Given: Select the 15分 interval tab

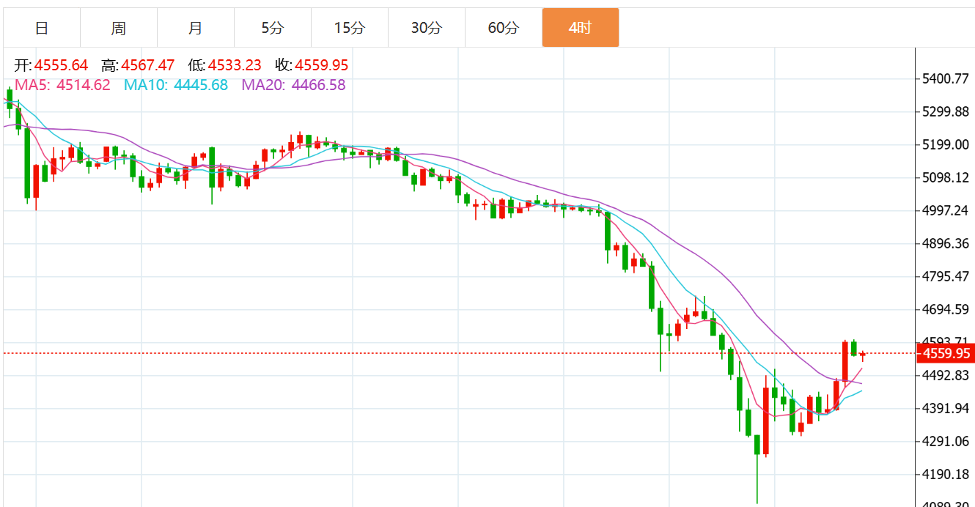Looking at the screenshot, I should [350, 28].
